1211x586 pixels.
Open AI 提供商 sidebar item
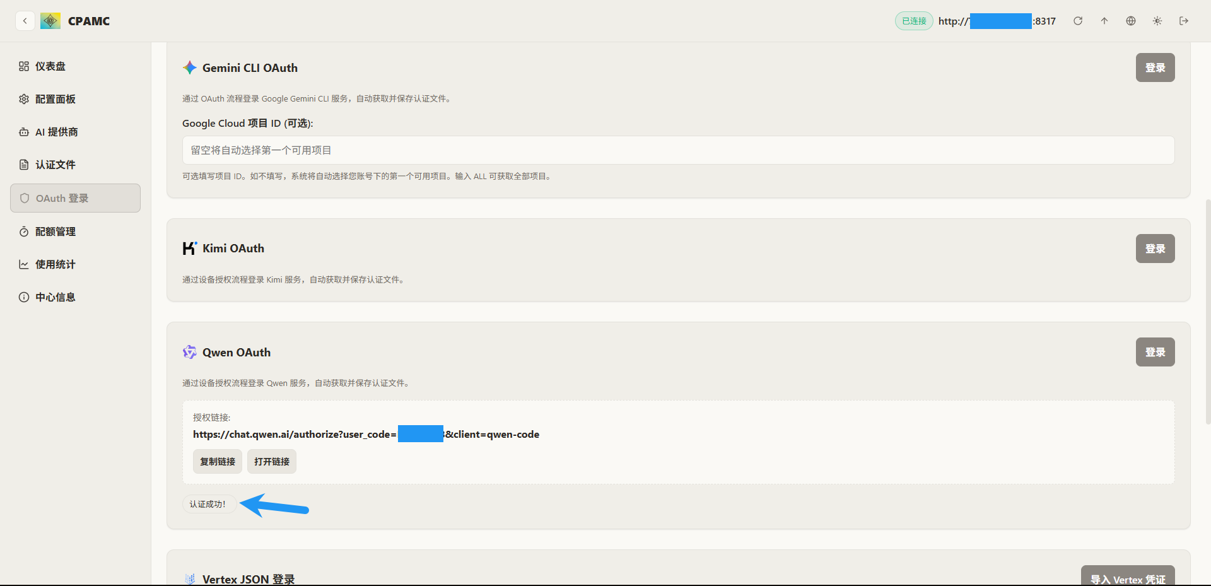pos(57,132)
